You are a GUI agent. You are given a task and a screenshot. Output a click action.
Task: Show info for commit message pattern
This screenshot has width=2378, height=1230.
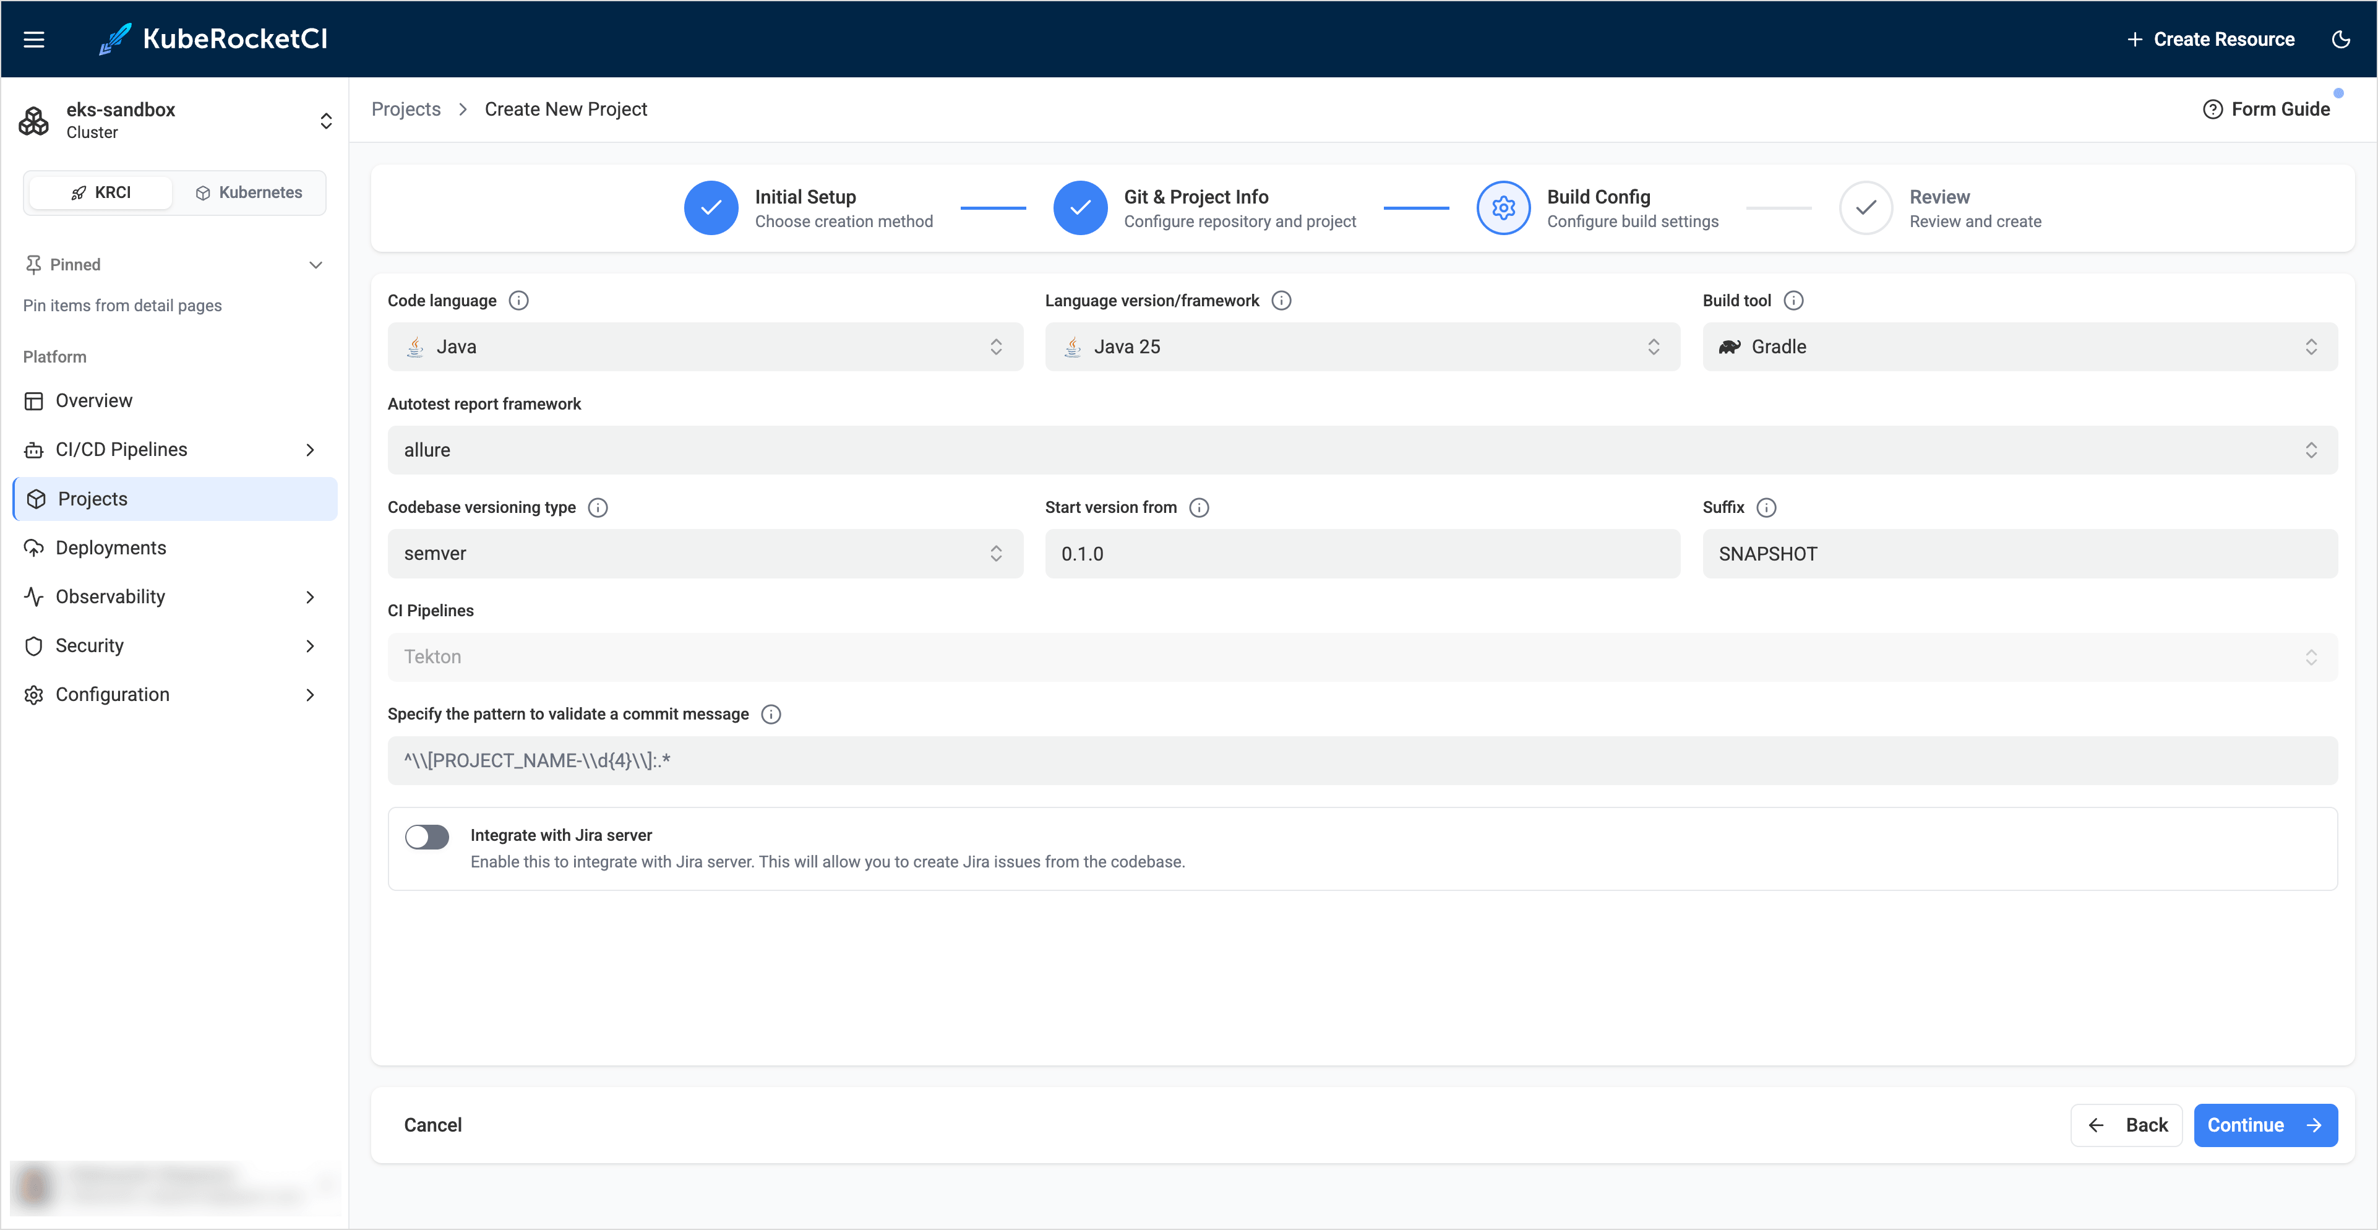click(x=771, y=715)
